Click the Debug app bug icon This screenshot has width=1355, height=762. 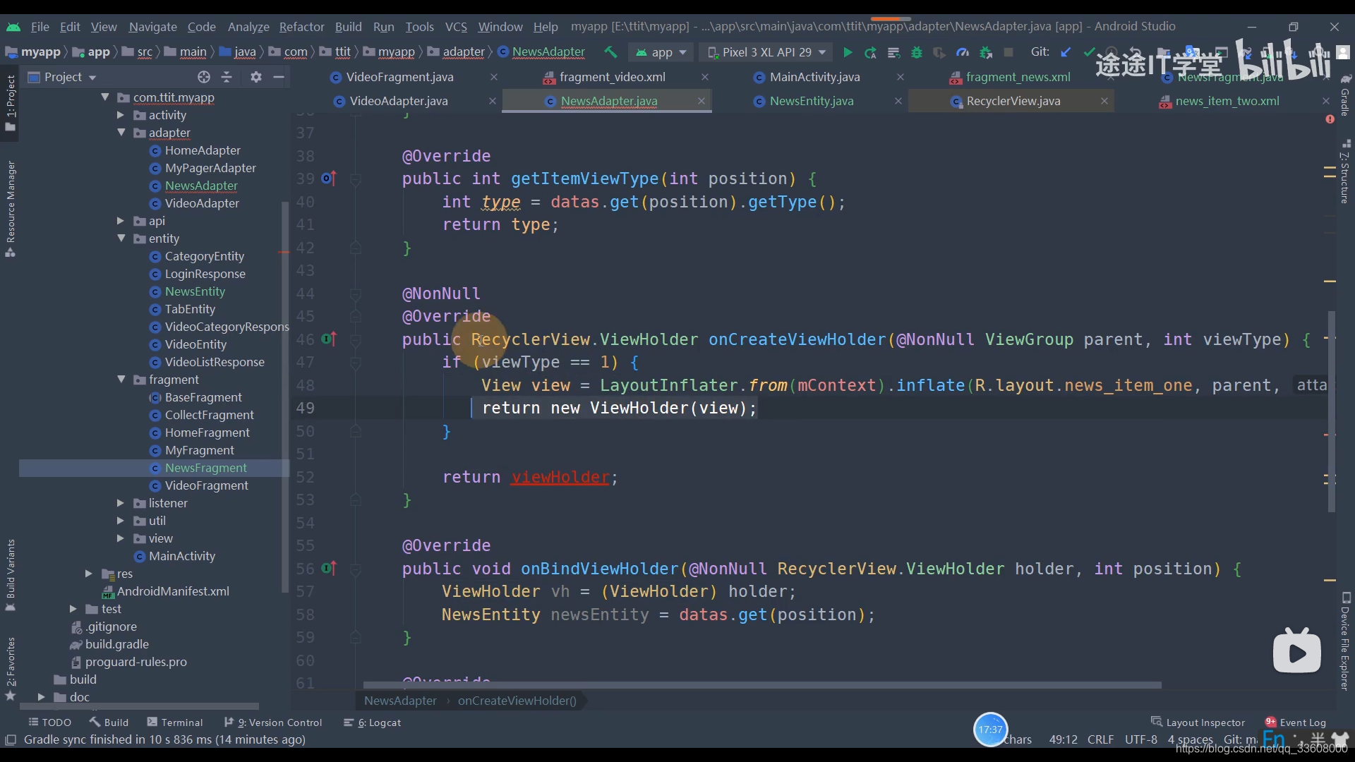point(916,52)
